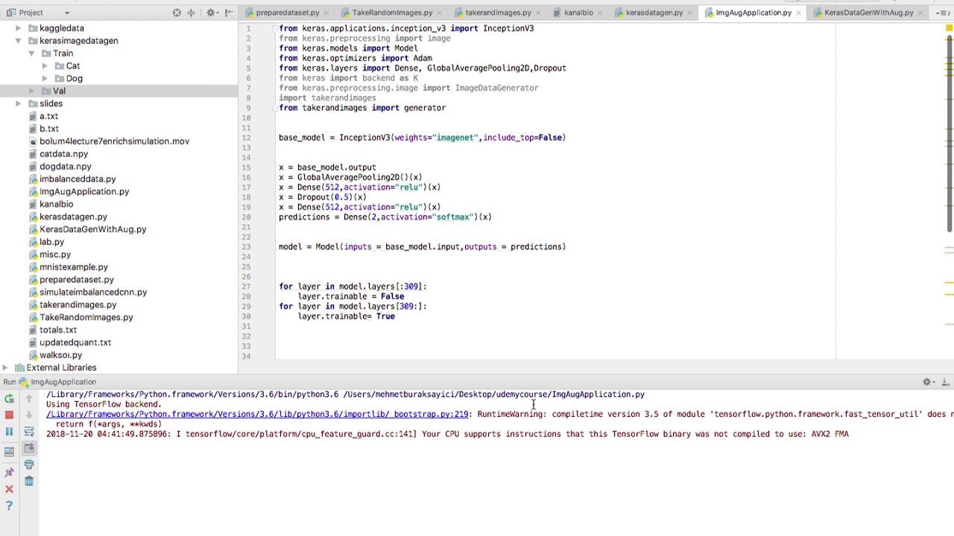This screenshot has height=536, width=954.
Task: Hide the Run tool window
Action: [x=945, y=382]
